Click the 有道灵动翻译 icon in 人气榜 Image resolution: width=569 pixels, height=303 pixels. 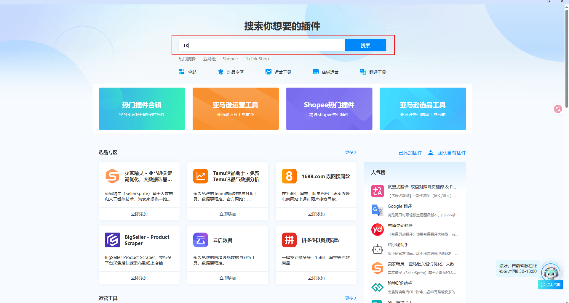pyautogui.click(x=378, y=230)
